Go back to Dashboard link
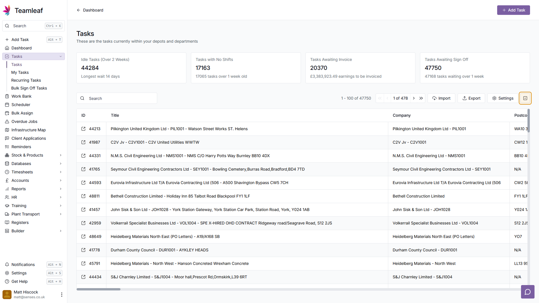539x303 pixels. click(x=90, y=10)
